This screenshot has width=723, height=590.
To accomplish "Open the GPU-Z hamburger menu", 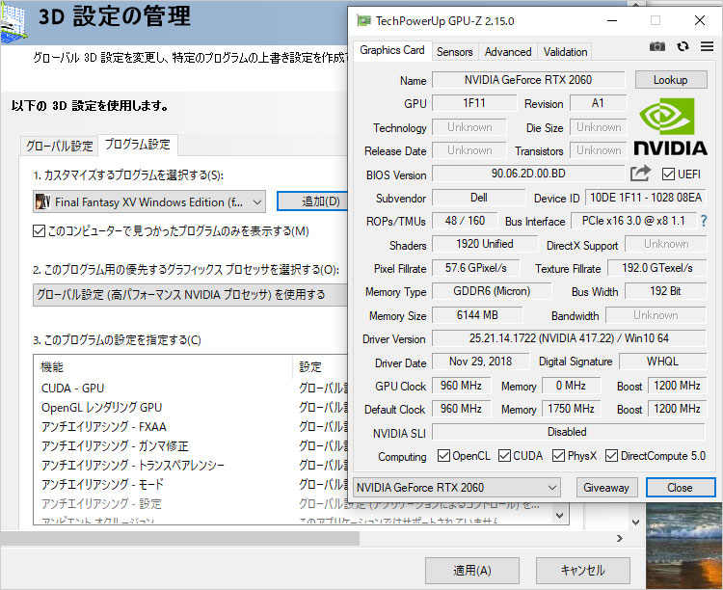I will click(x=707, y=46).
